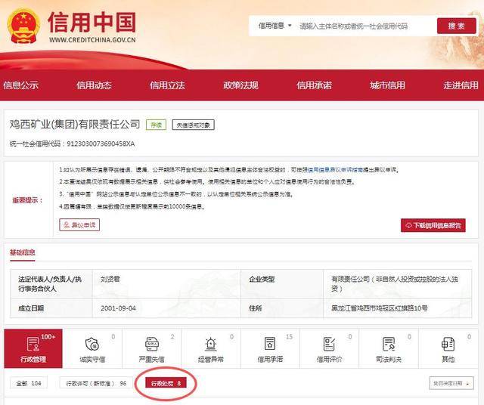Open the 经营异常 alarm icon
484x405 pixels.
tap(211, 344)
